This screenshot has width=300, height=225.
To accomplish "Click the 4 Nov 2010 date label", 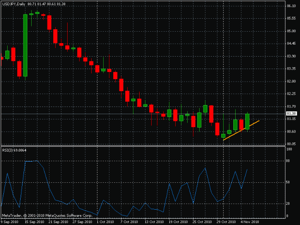I will point(250,222).
